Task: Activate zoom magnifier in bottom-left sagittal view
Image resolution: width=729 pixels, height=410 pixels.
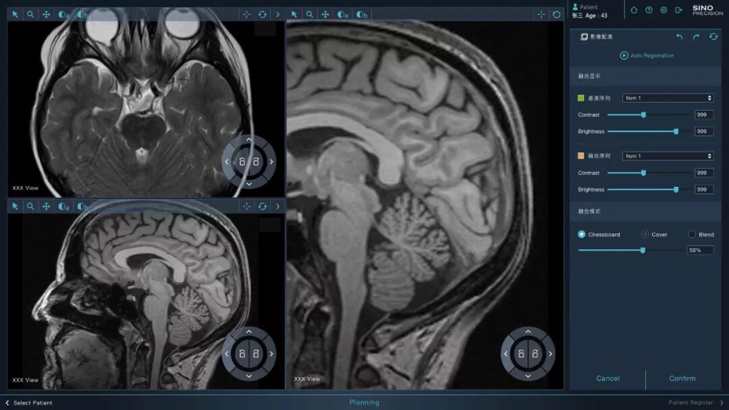Action: click(x=30, y=206)
